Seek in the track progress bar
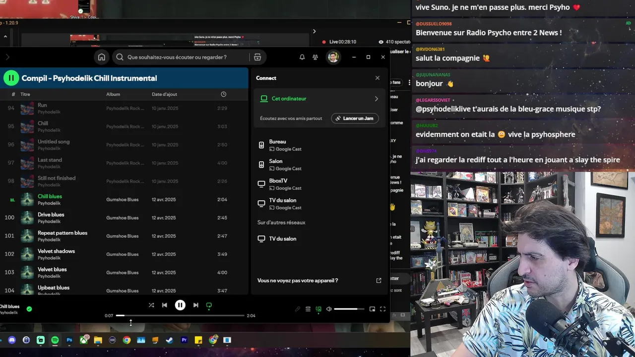 click(180, 315)
